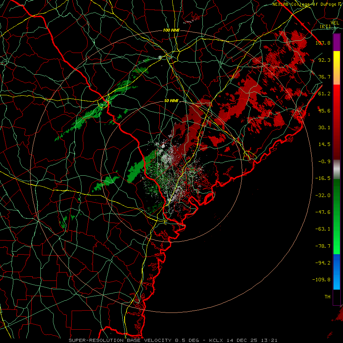The image size is (343, 343).
Task: Click the -16.5 legend value
Action: (x=323, y=178)
